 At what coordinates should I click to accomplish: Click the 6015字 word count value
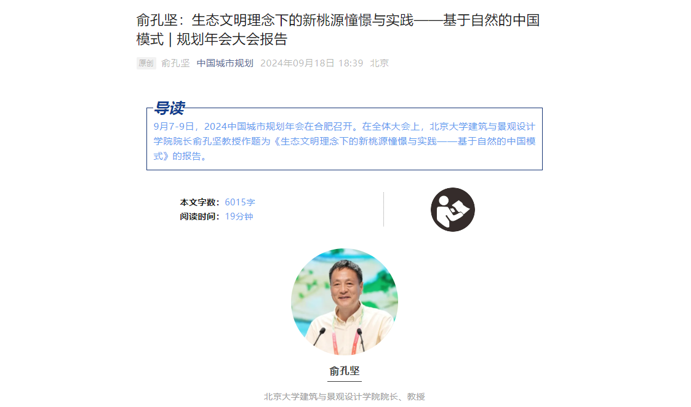coord(240,202)
